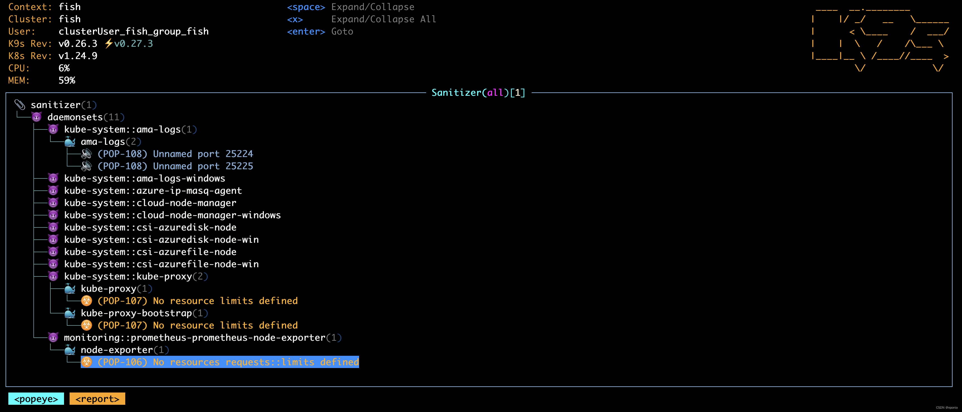Click the devil icon for kube-system::cloud-node-manager
Viewport: 962px width, 412px height.
click(x=53, y=203)
